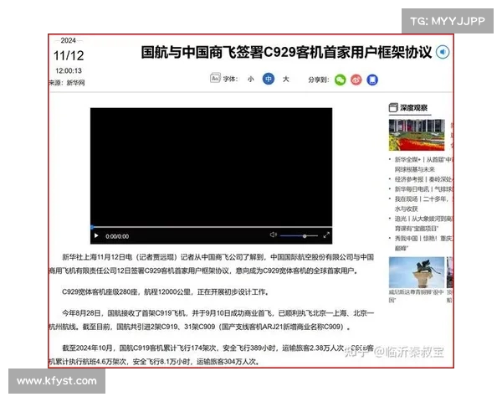Click the timestamp 12:00:13

point(69,70)
